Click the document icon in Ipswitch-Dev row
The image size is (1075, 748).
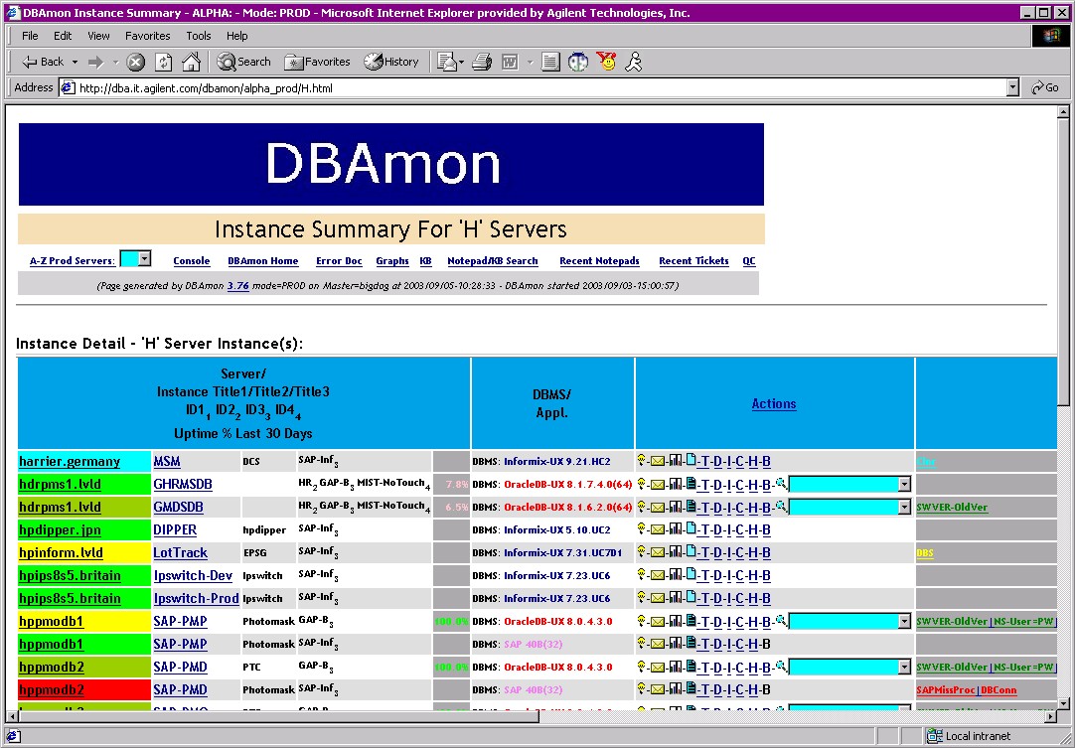click(691, 574)
